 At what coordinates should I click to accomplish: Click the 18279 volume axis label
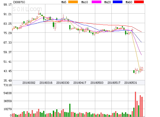click(7, 109)
